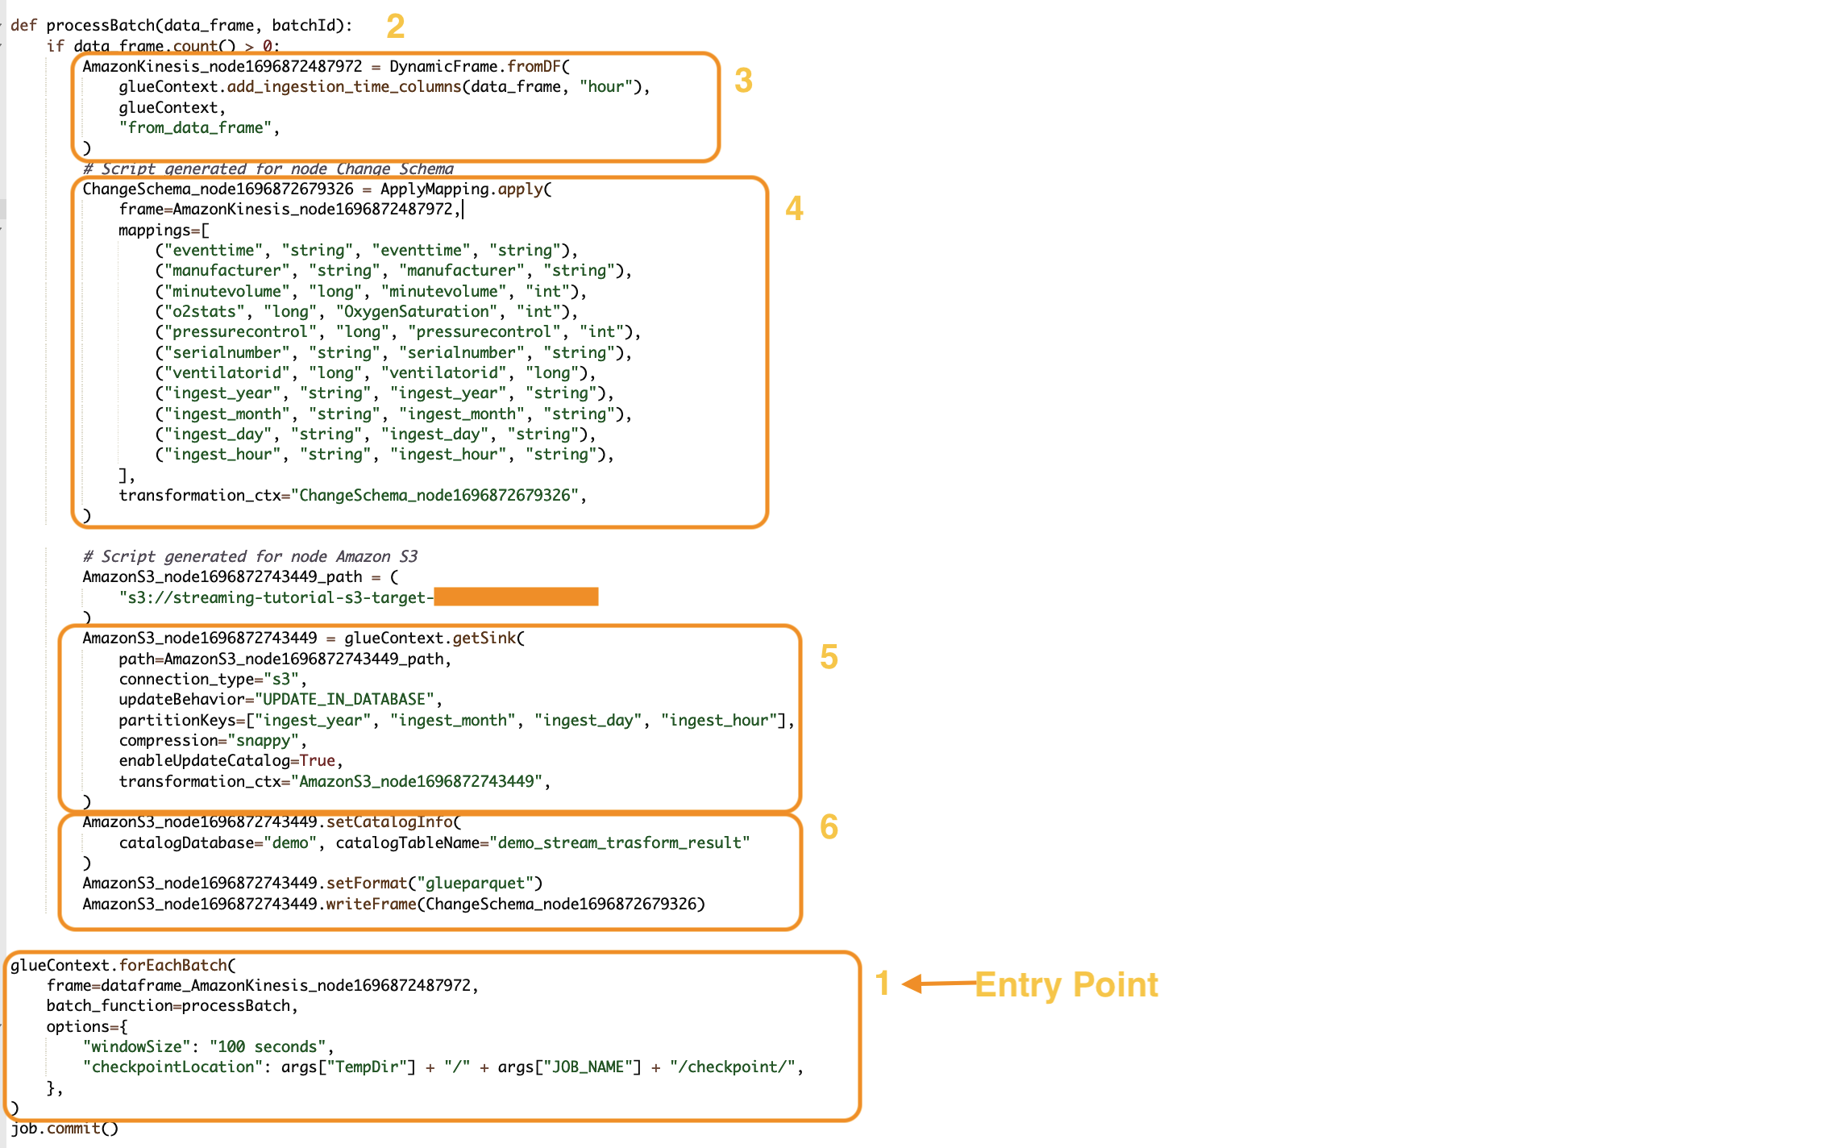Click the orange annotation number 1
1841x1148 pixels.
click(883, 983)
